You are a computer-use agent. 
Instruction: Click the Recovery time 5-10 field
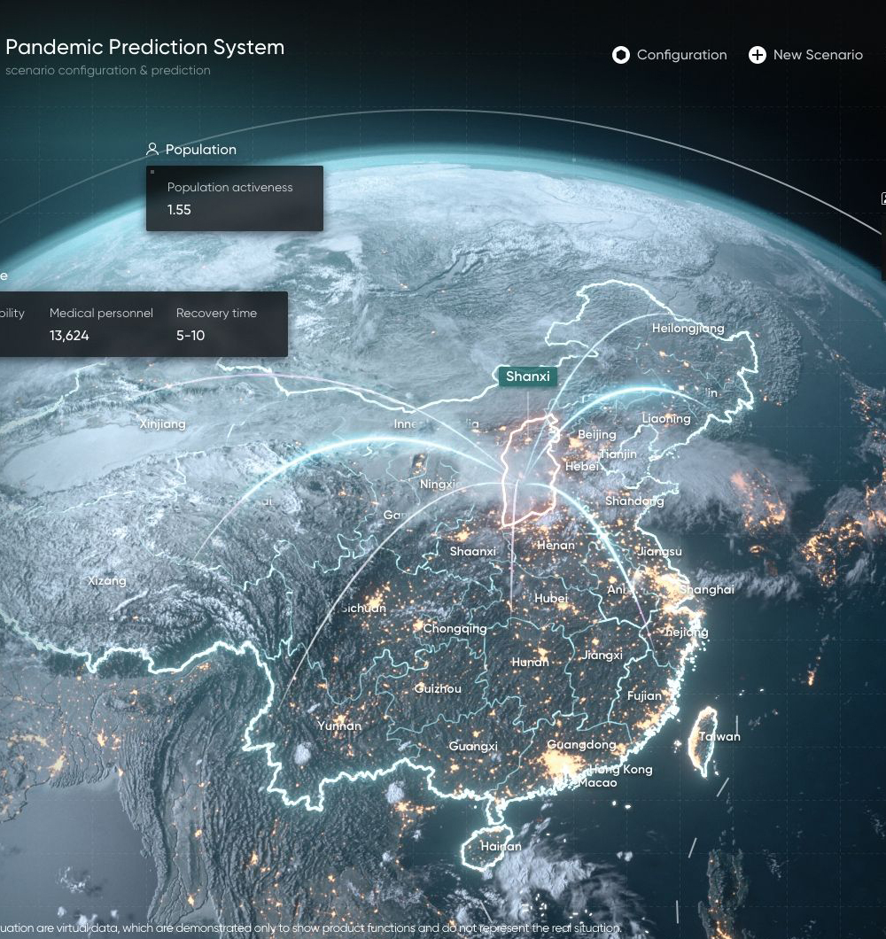pyautogui.click(x=190, y=336)
